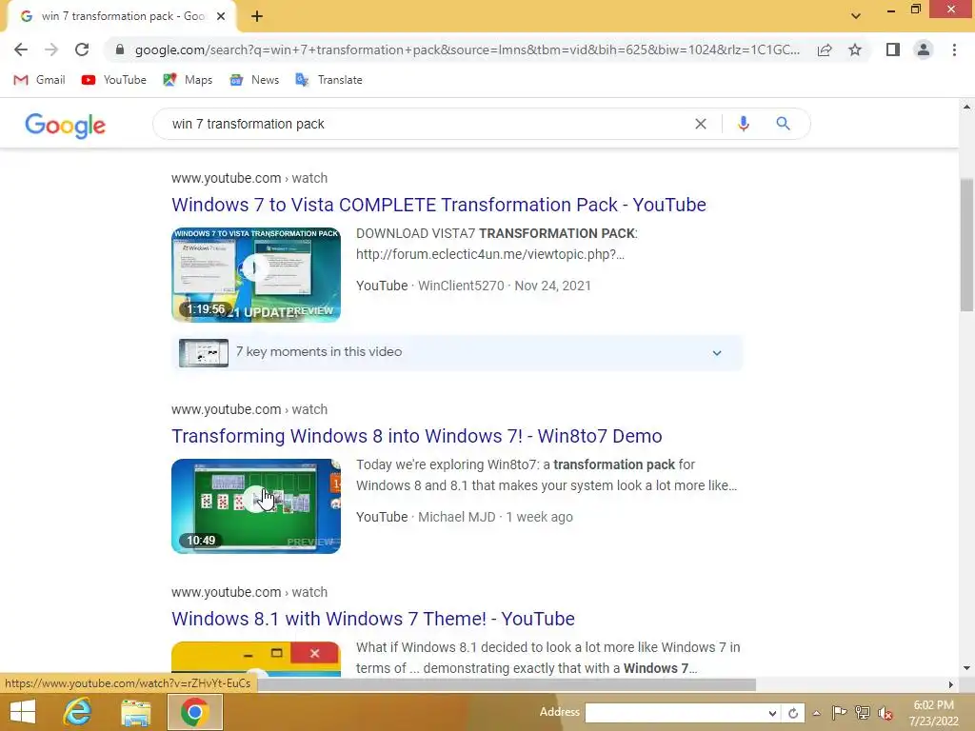Open a new browser tab

(257, 17)
